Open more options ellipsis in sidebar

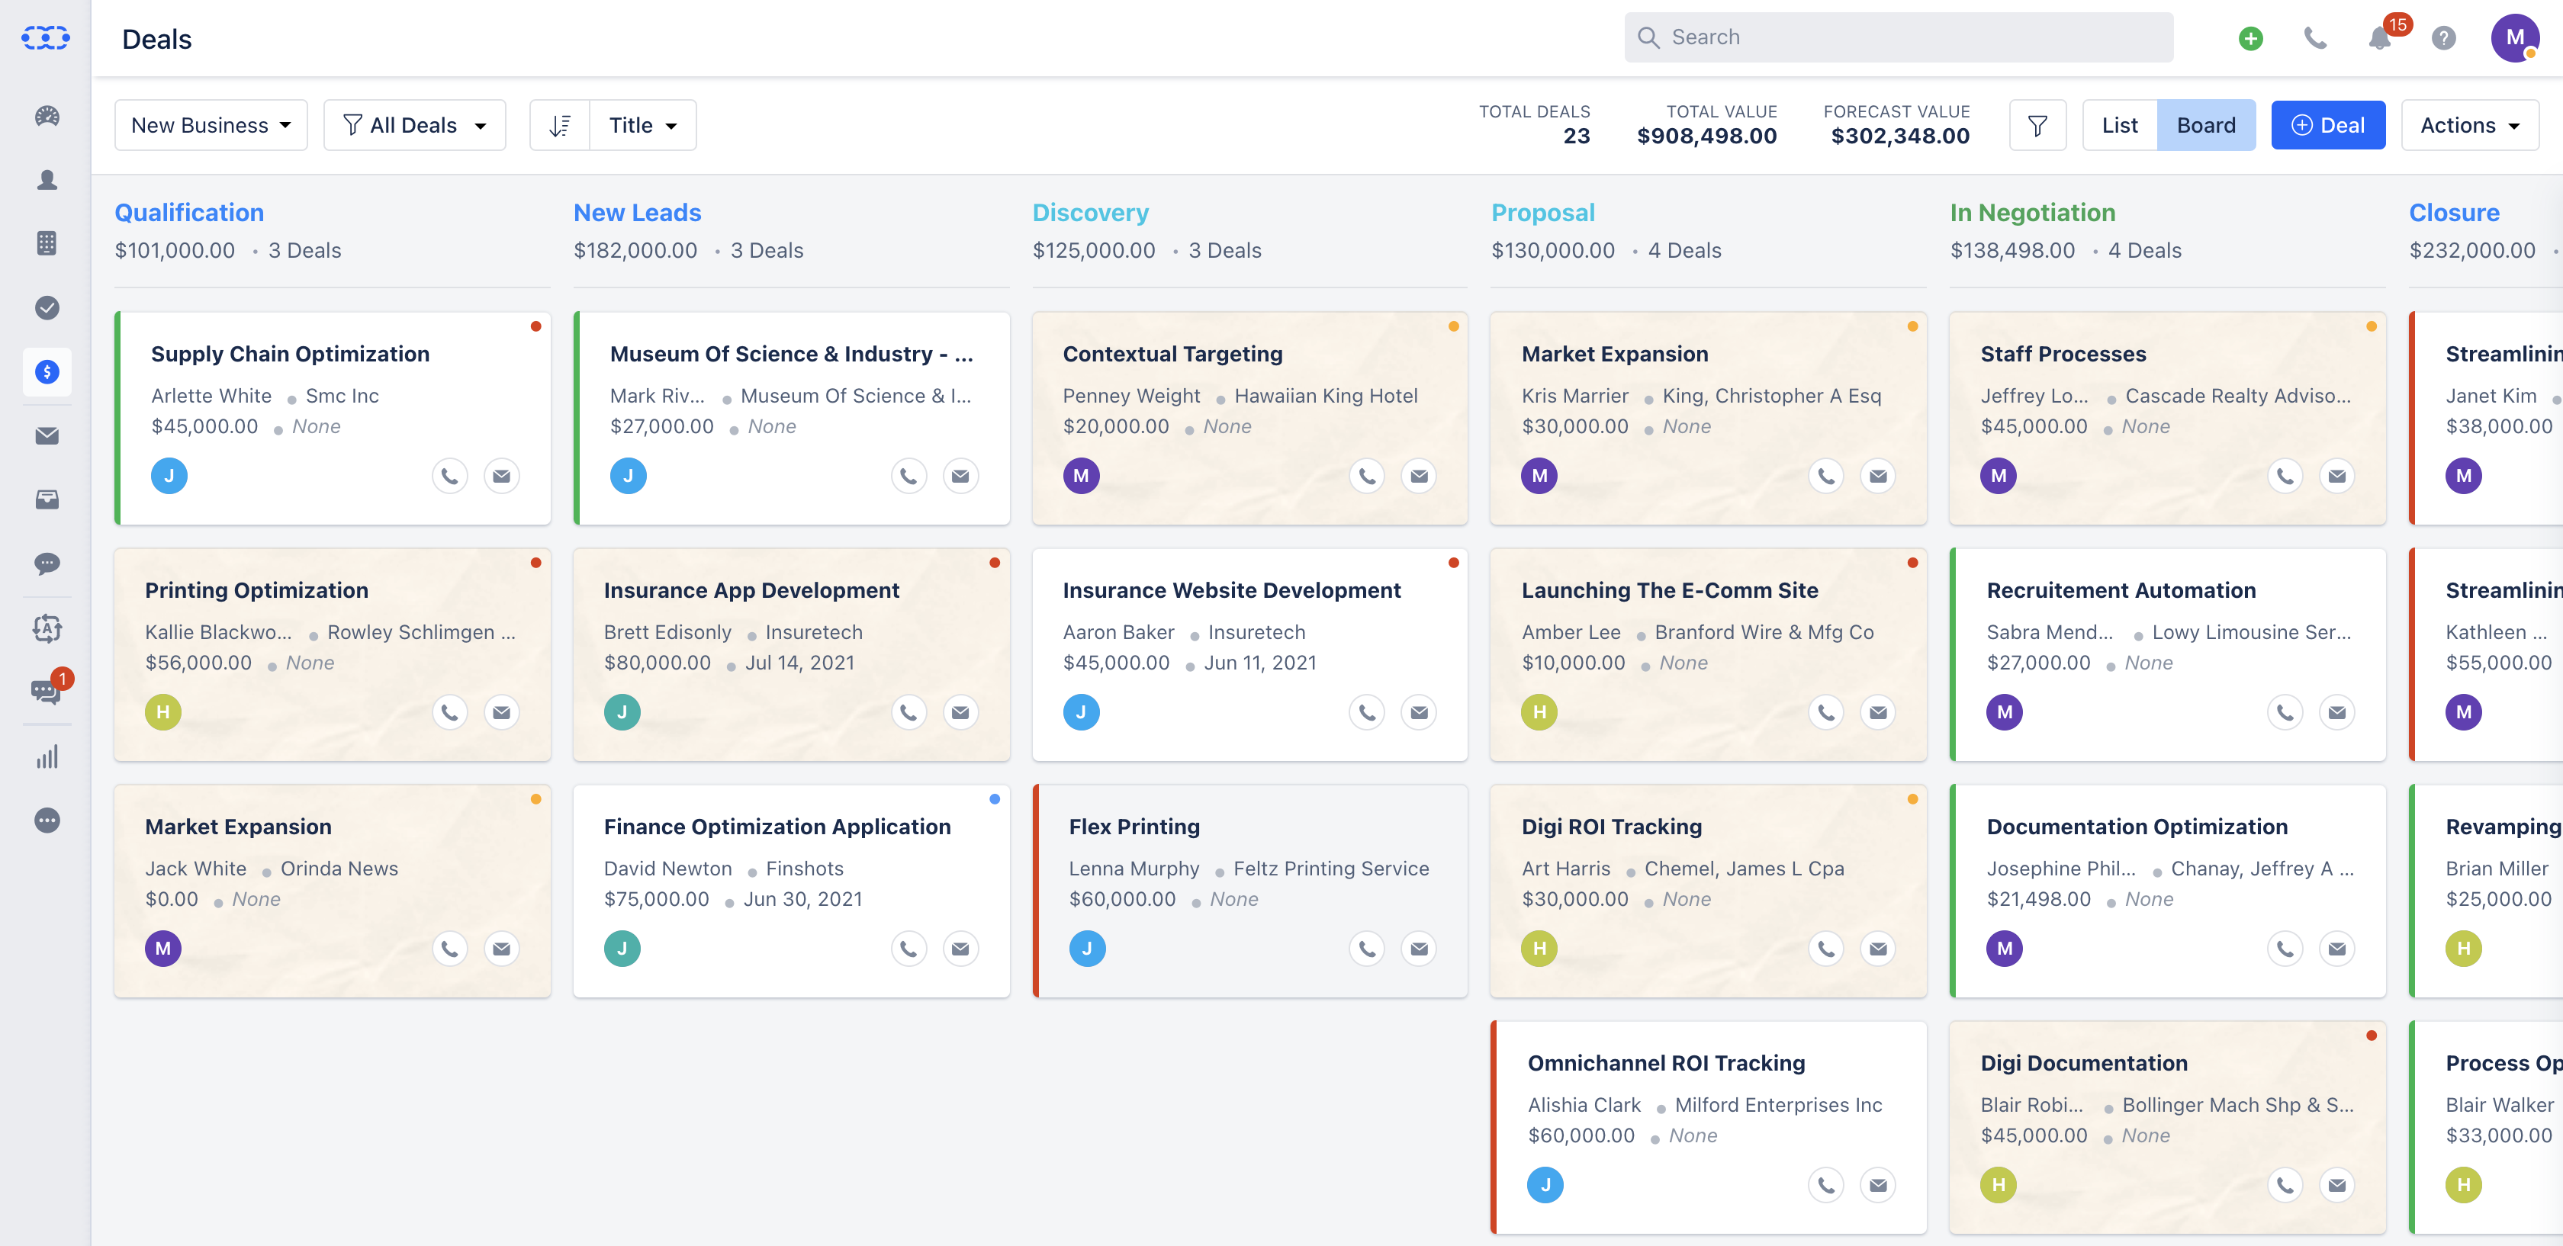click(x=47, y=820)
